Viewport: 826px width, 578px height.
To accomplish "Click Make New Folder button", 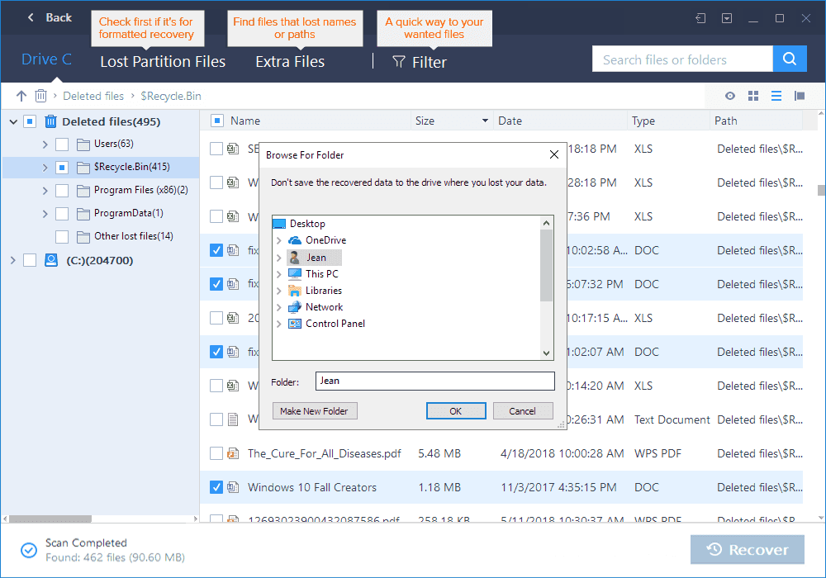I will pyautogui.click(x=315, y=411).
